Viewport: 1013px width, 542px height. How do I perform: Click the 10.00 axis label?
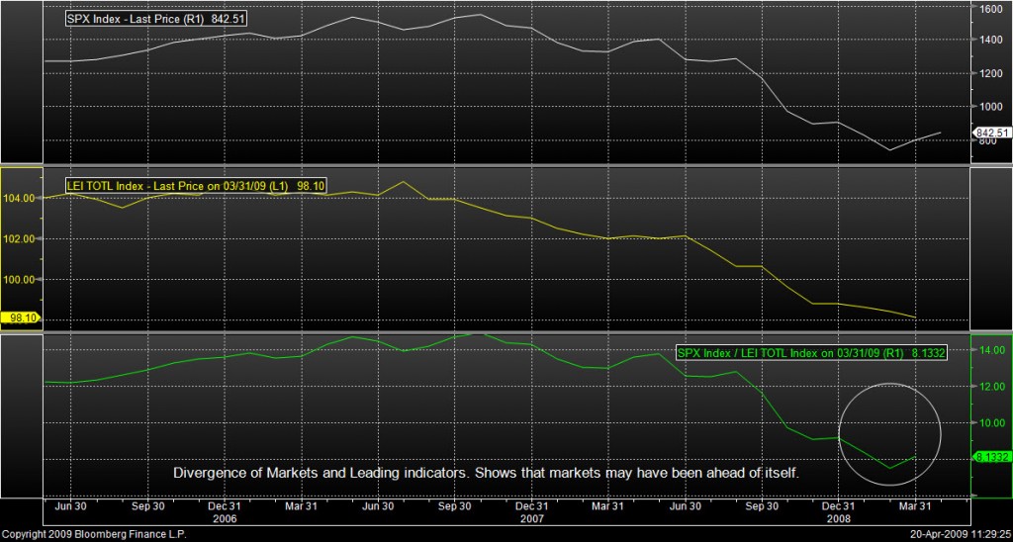coord(993,423)
